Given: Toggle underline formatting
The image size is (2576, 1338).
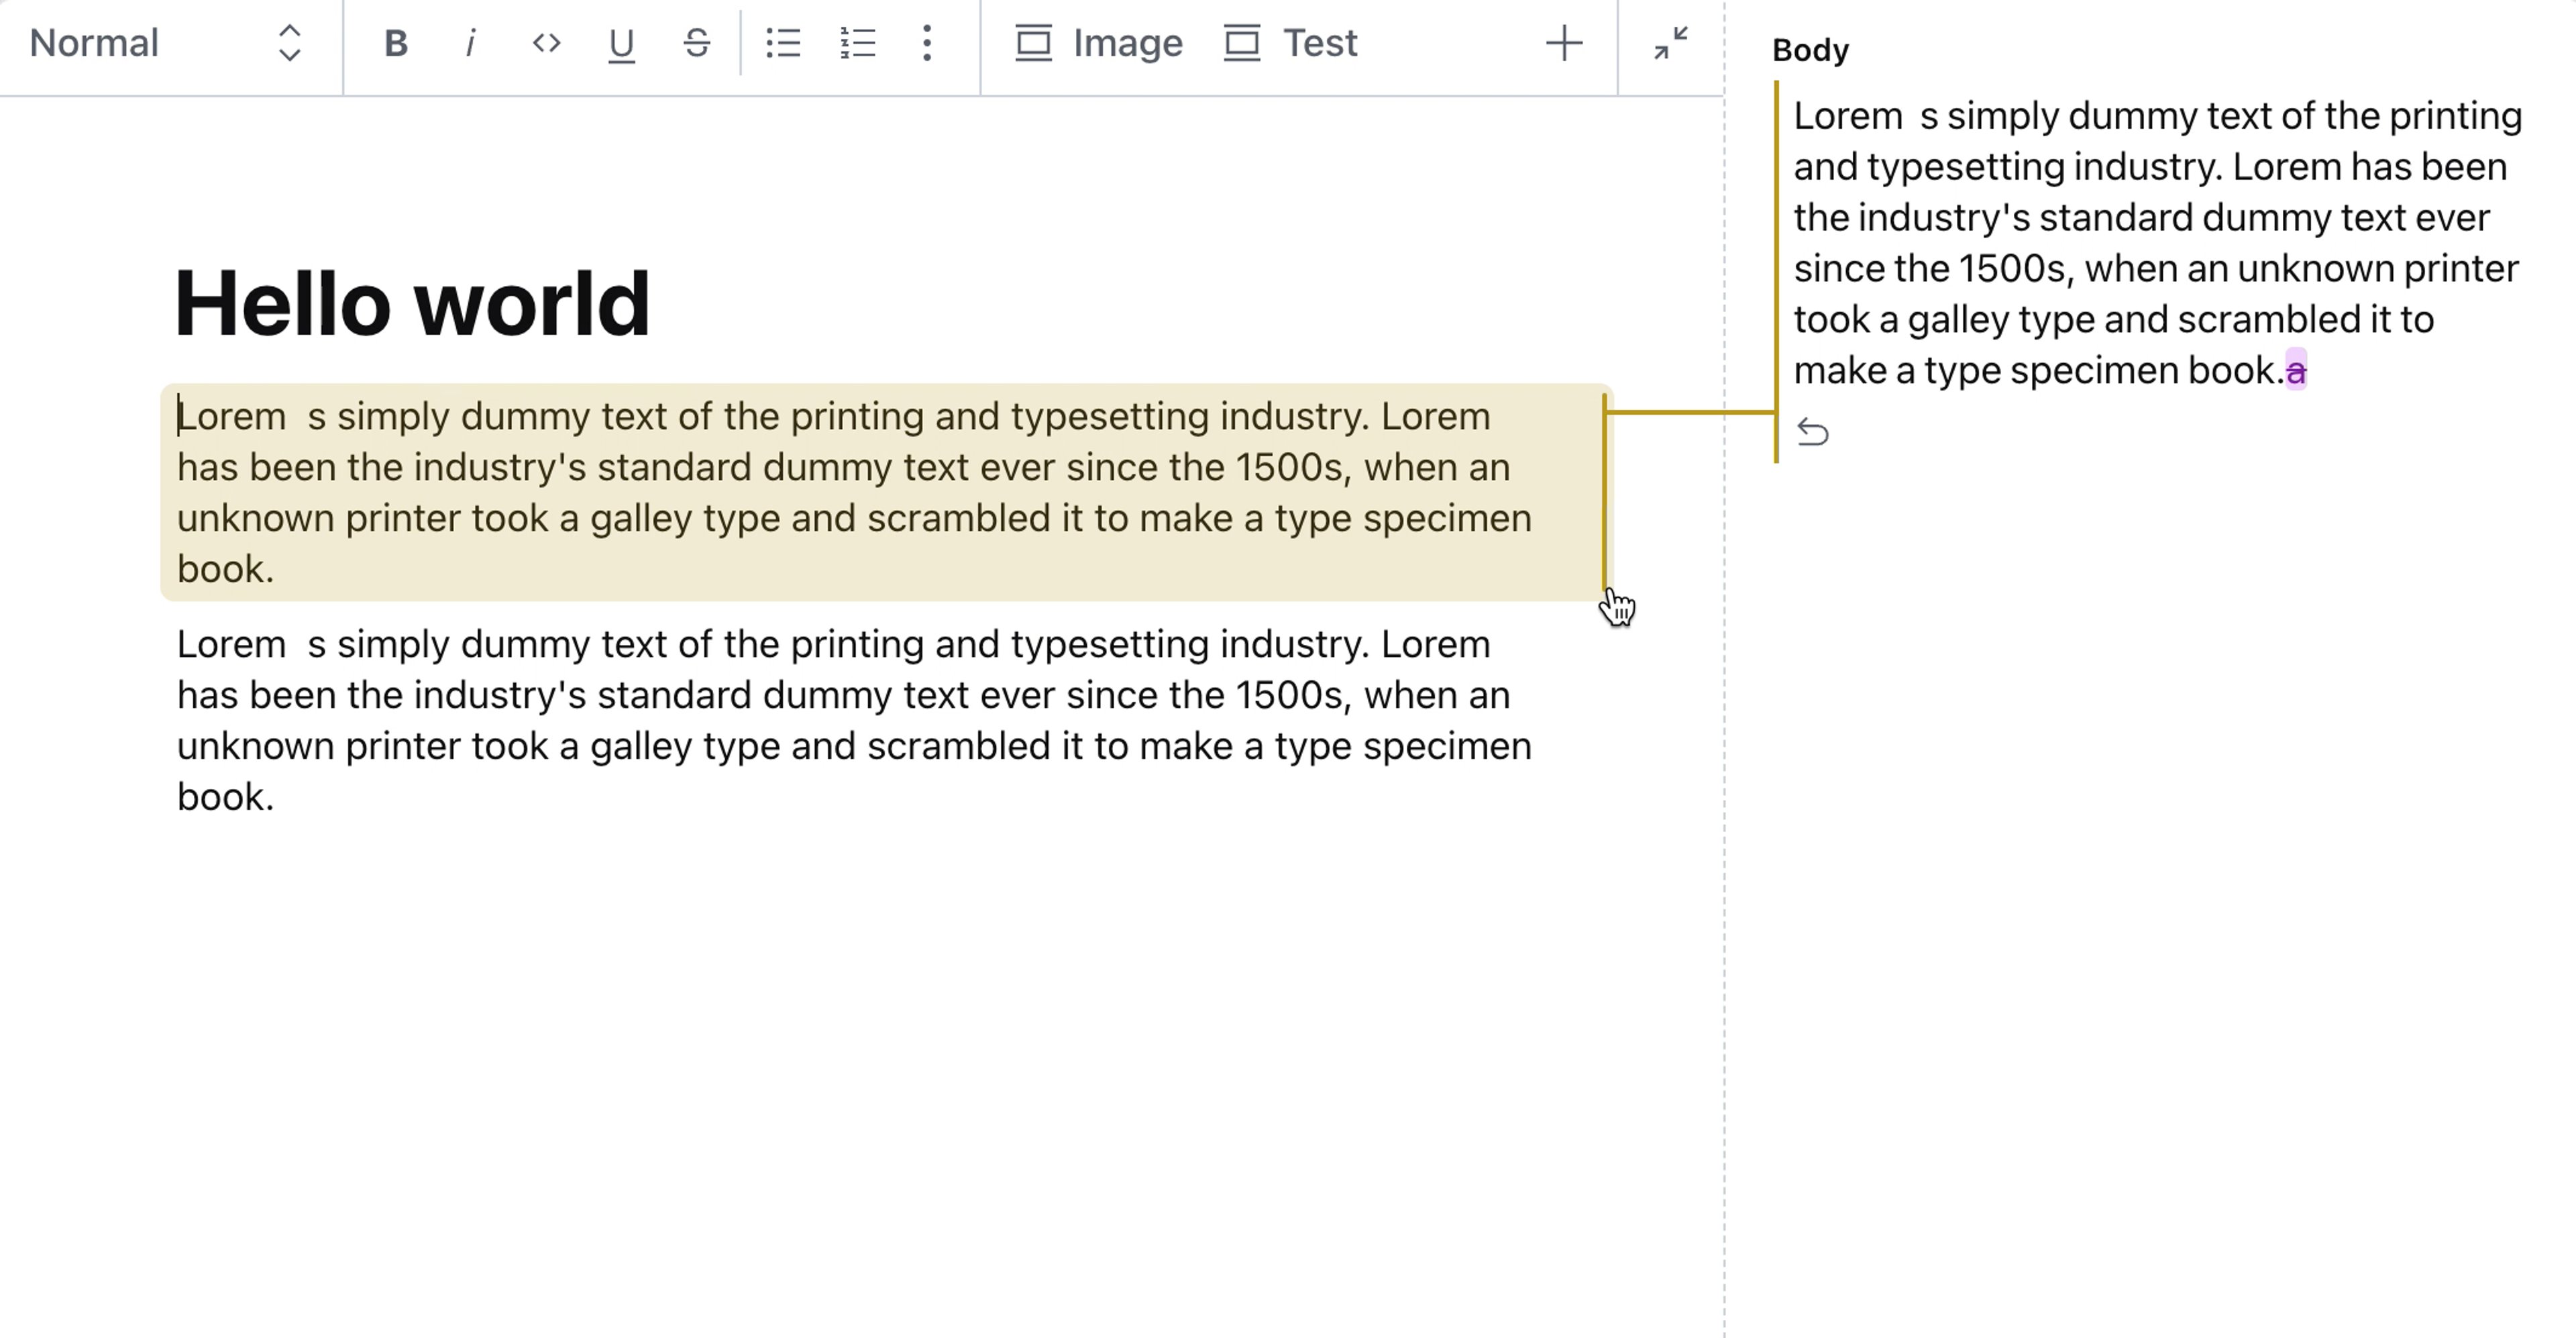Looking at the screenshot, I should click(621, 44).
